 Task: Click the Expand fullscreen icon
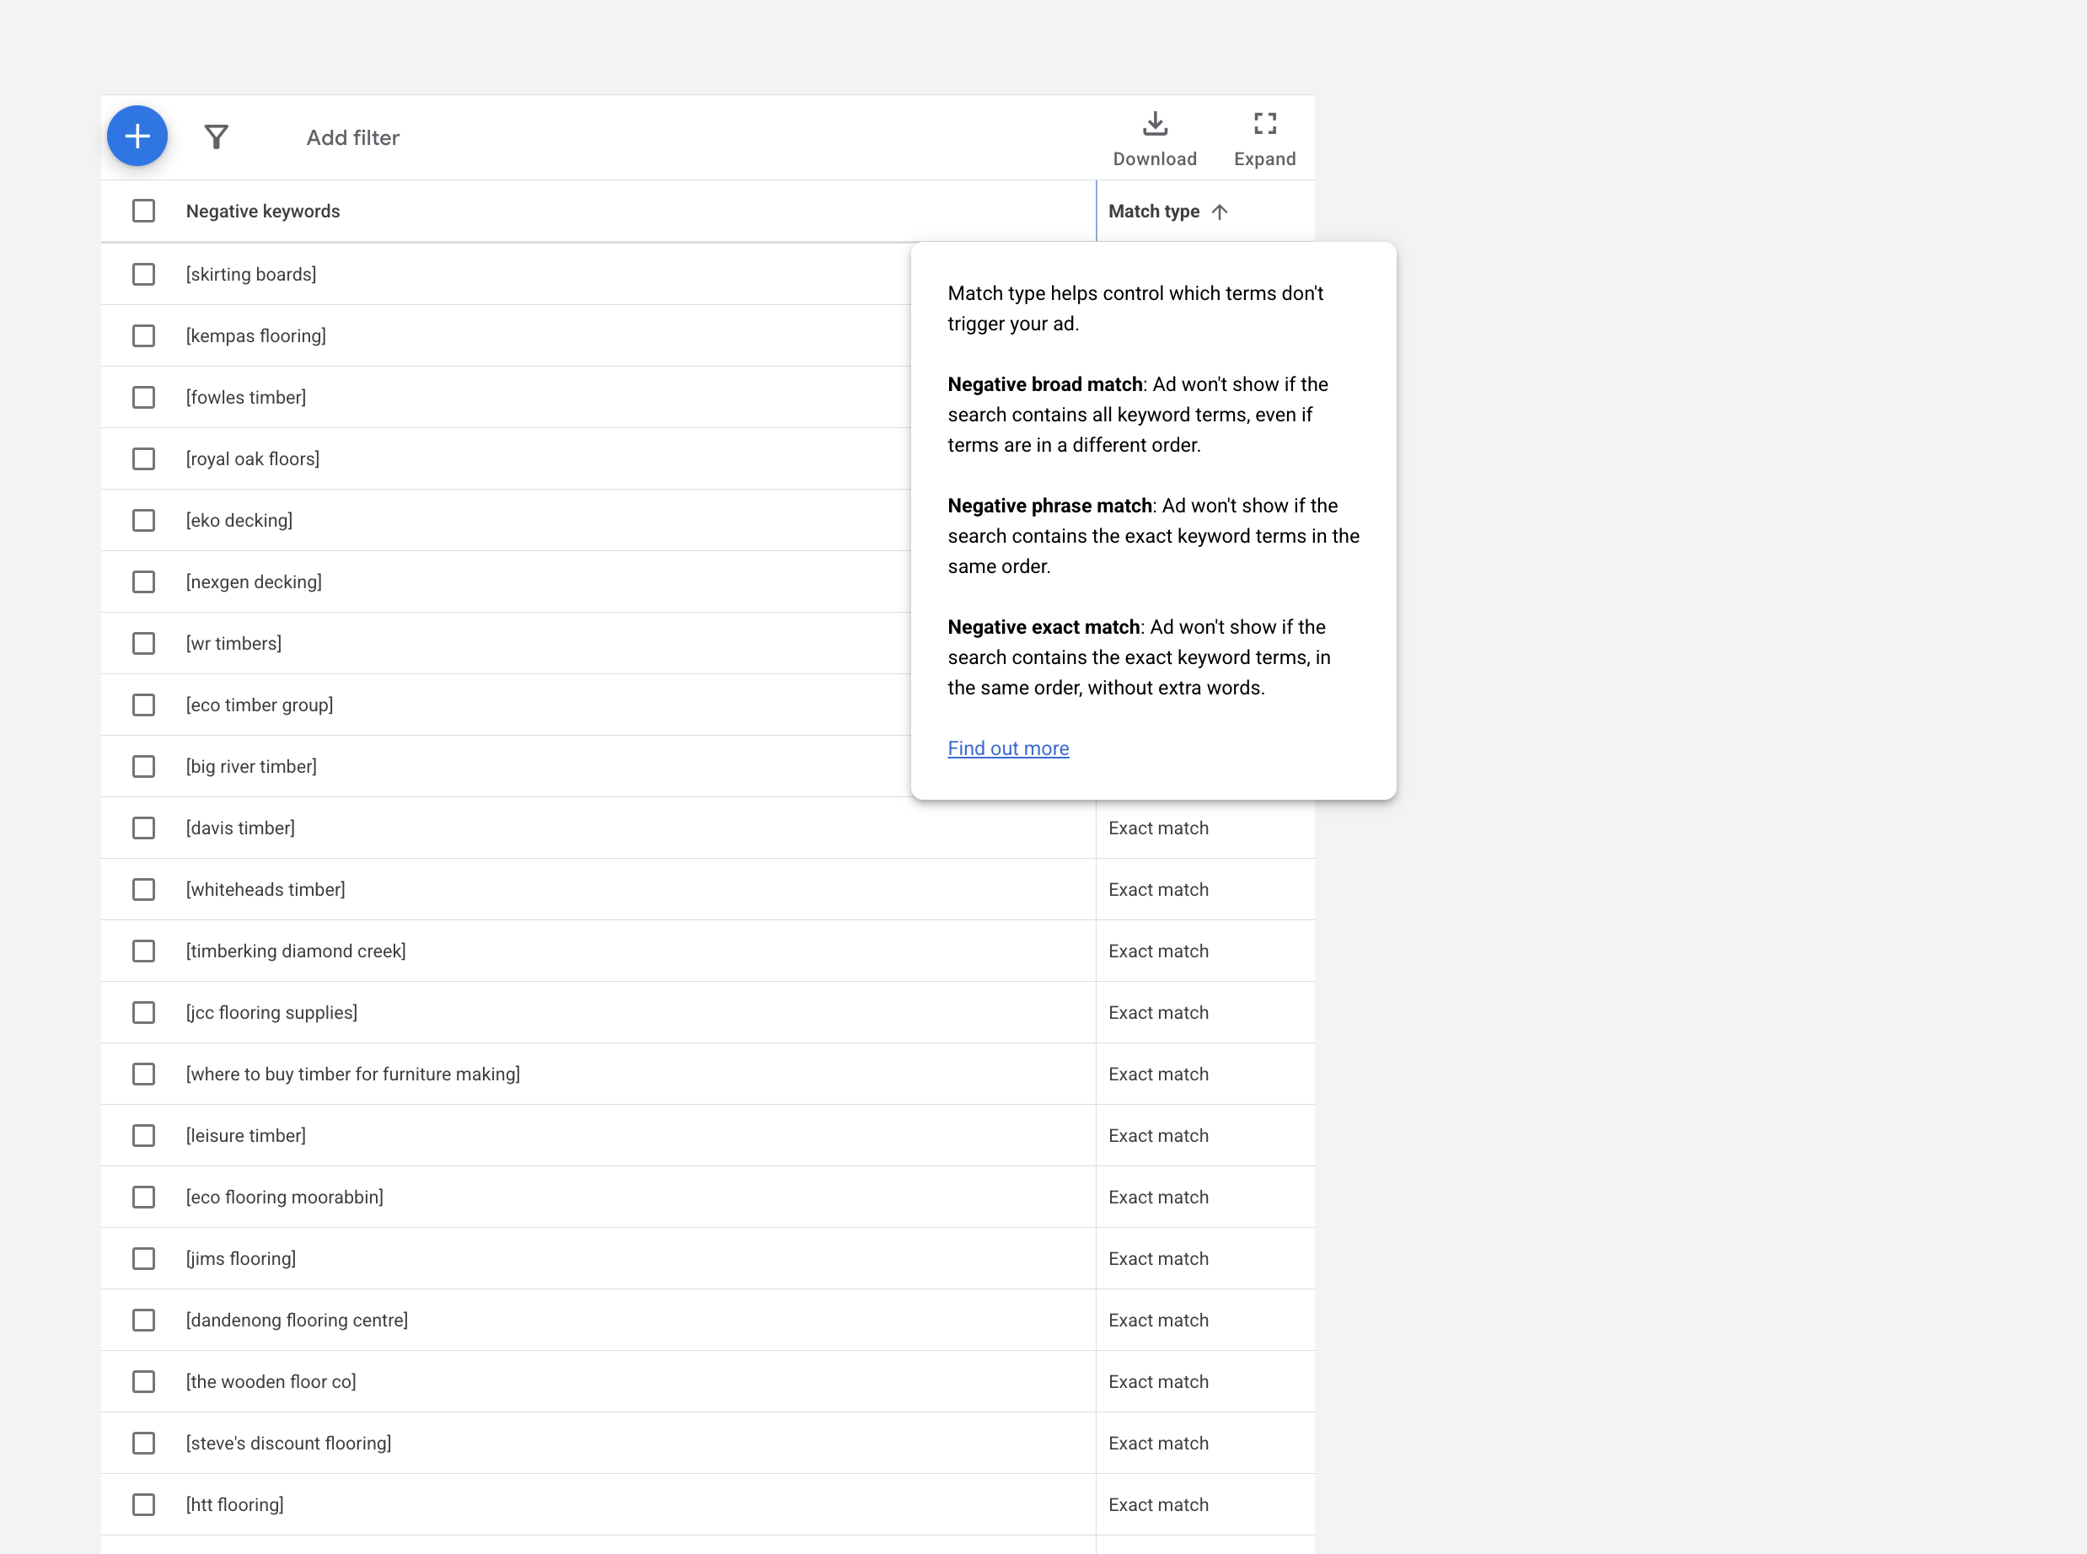[x=1264, y=124]
